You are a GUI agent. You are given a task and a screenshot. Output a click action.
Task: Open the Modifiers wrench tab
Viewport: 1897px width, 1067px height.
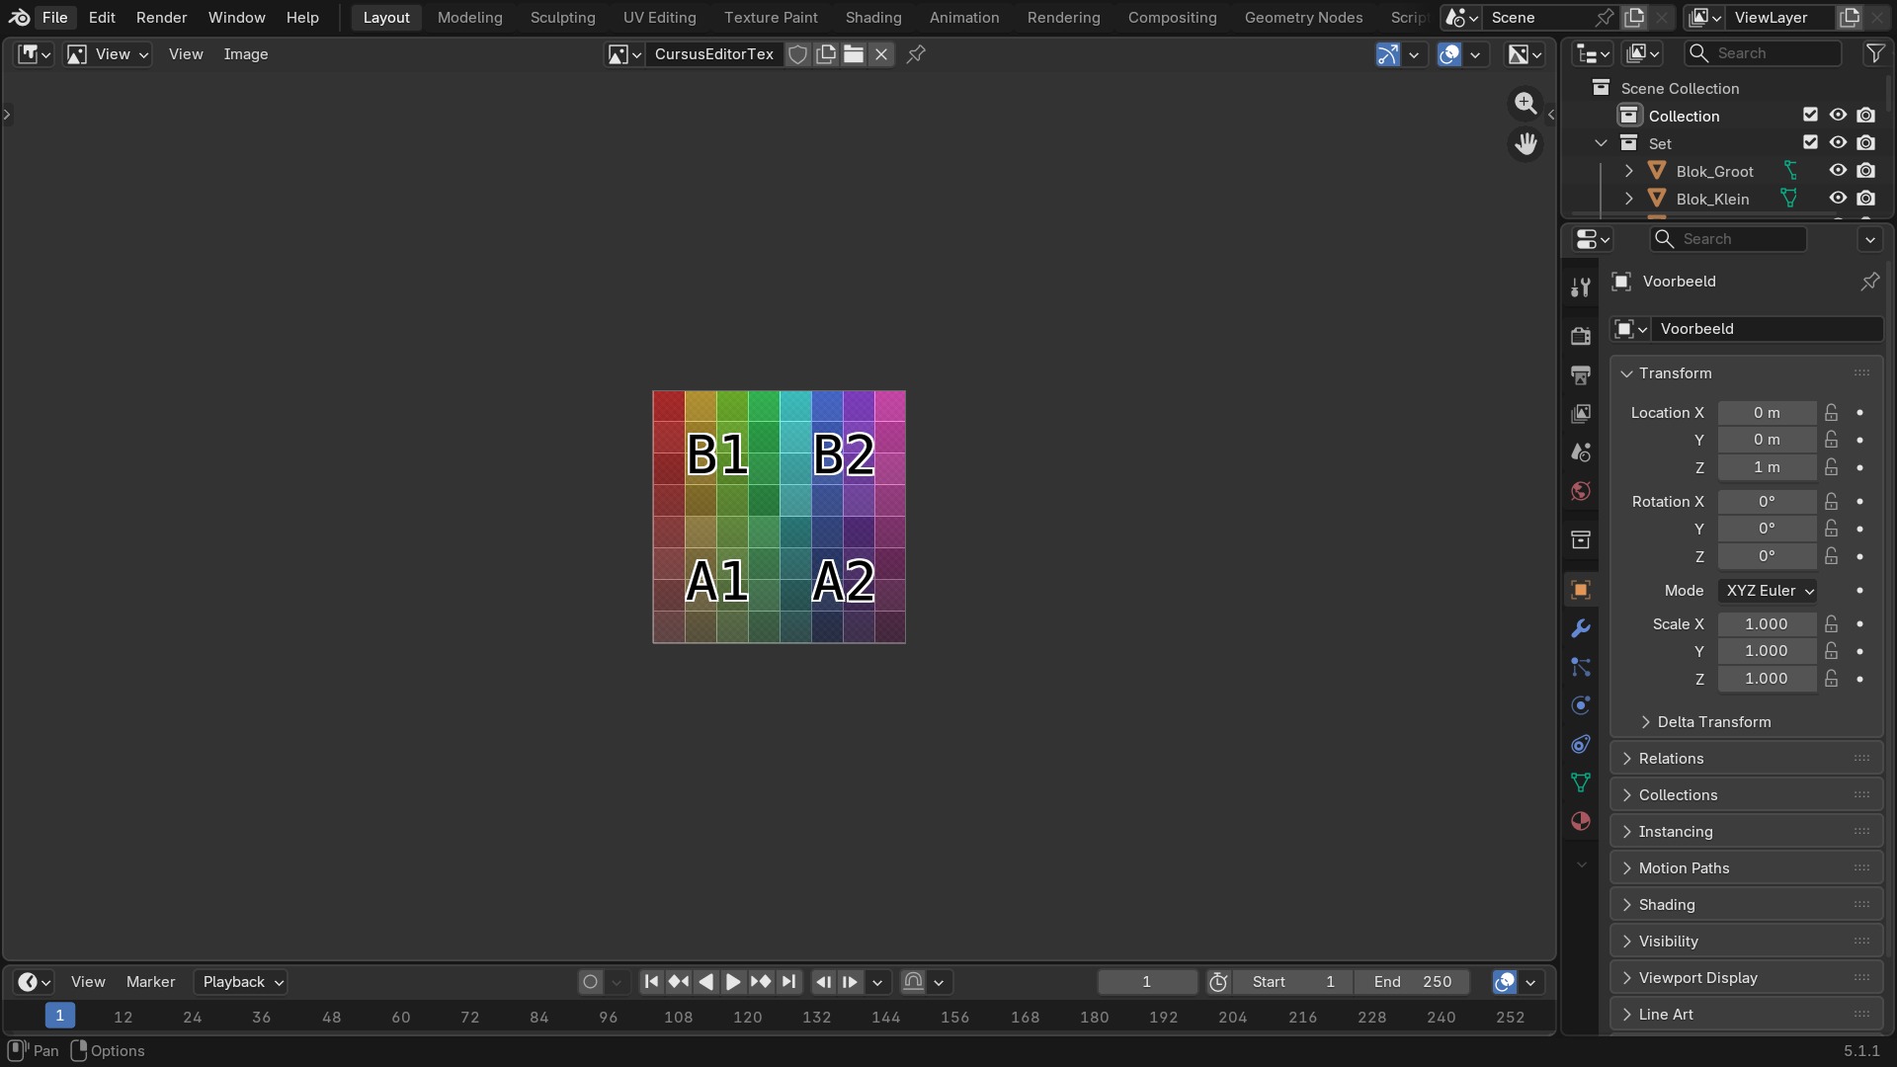1581,628
